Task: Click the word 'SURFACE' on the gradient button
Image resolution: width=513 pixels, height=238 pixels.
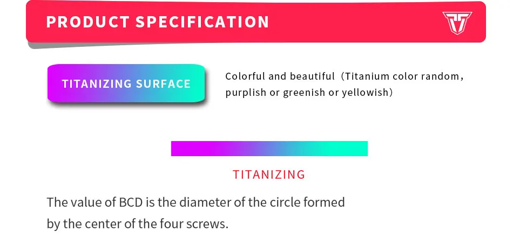Action: [x=163, y=84]
